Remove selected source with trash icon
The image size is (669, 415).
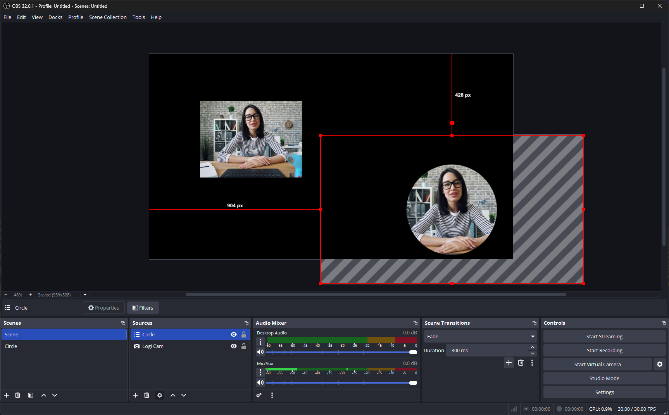(x=147, y=395)
